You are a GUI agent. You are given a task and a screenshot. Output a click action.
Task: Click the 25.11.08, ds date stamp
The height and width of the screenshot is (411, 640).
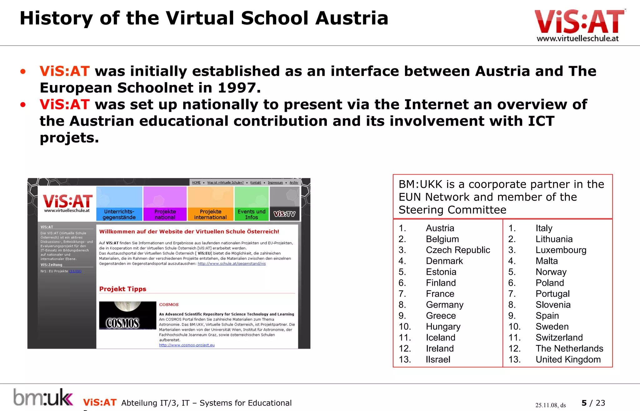pos(550,405)
